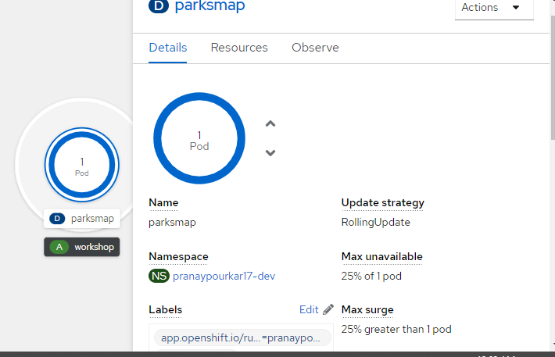Screen dimensions: 555x357
Task: Click the large pod donut in Details
Action: pos(199,138)
